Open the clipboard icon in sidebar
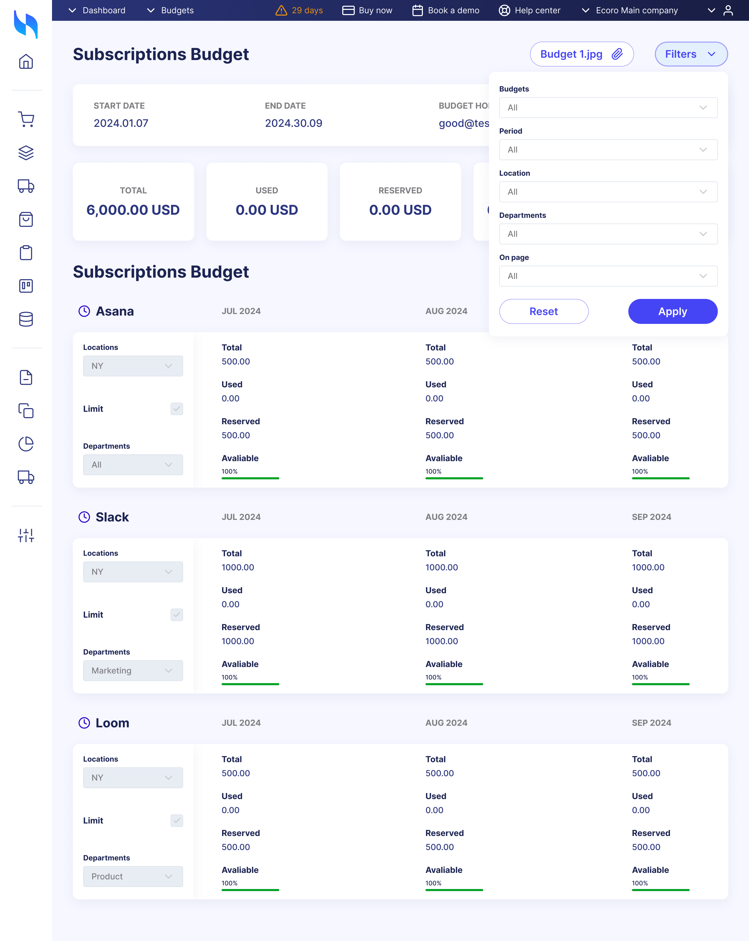Screen dimensions: 749x941 coord(26,253)
